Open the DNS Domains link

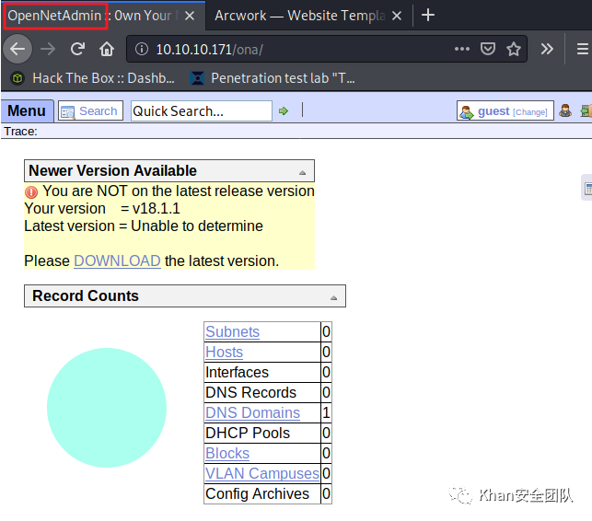pos(252,412)
